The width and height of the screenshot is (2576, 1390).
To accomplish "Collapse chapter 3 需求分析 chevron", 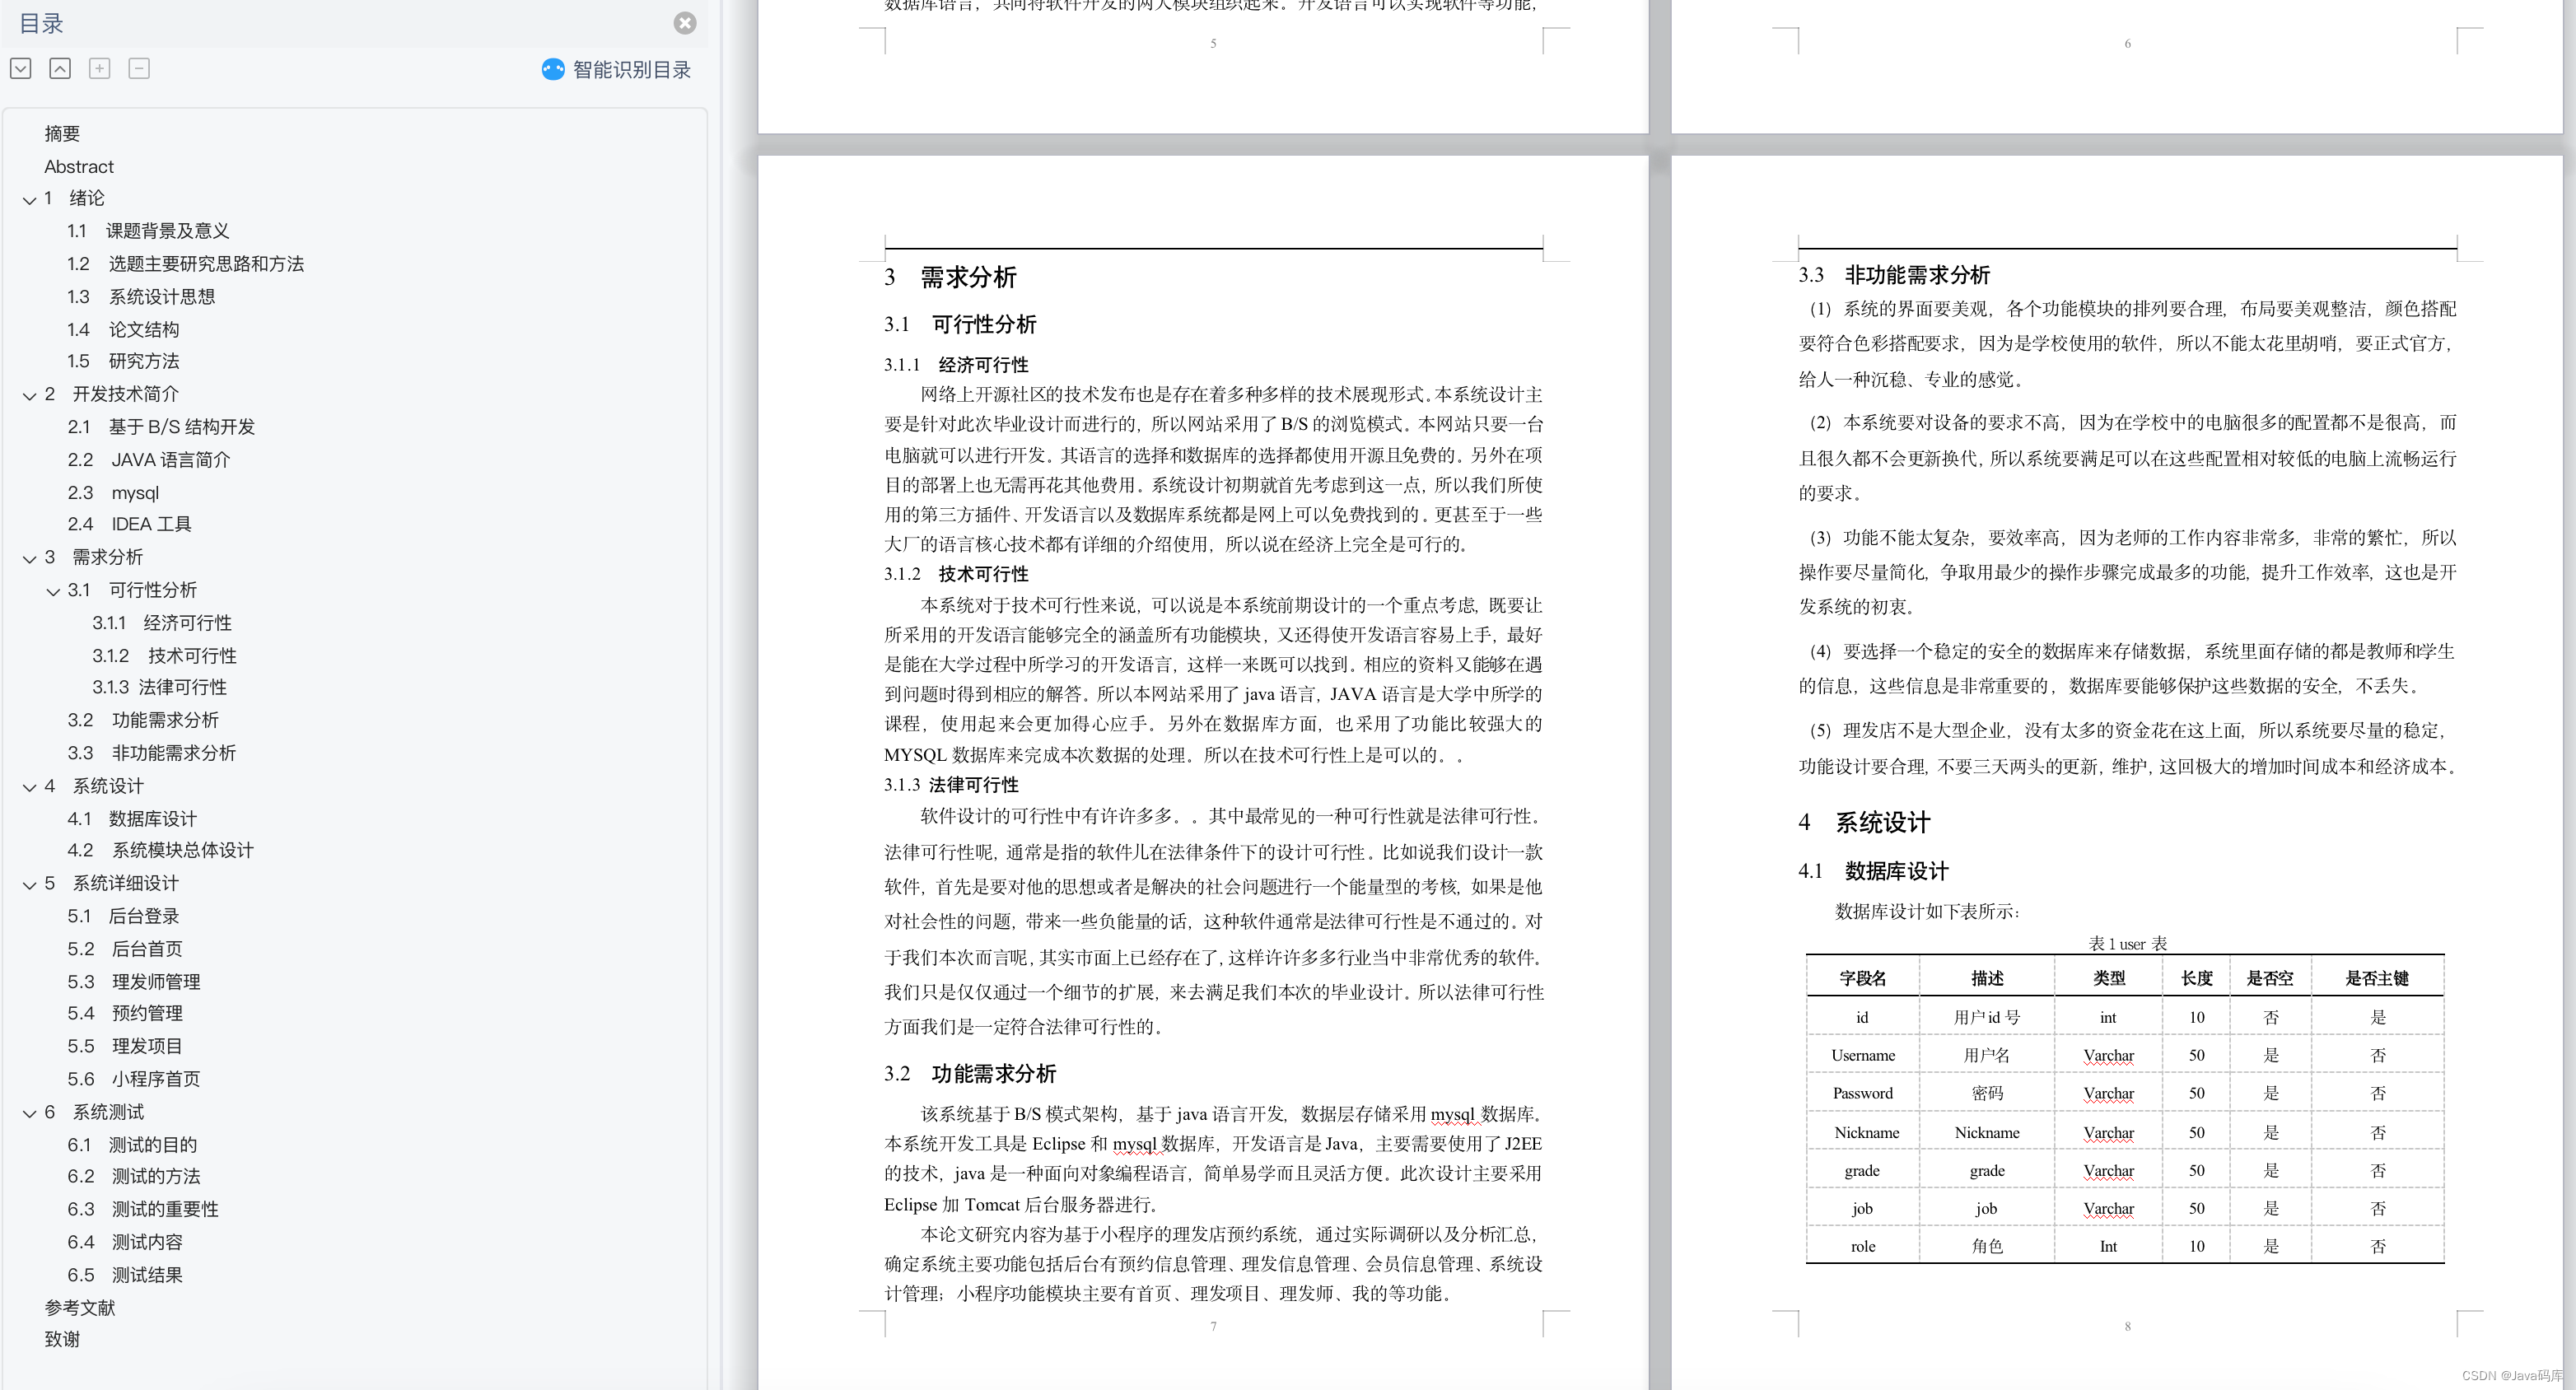I will [30, 558].
